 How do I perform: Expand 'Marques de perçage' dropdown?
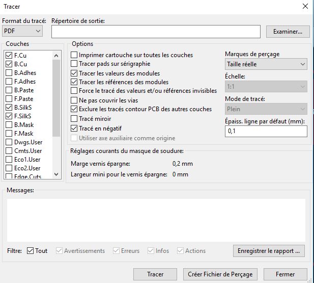click(266, 64)
